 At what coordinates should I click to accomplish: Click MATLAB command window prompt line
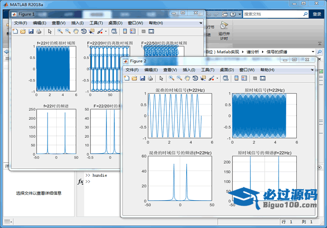tap(88, 181)
